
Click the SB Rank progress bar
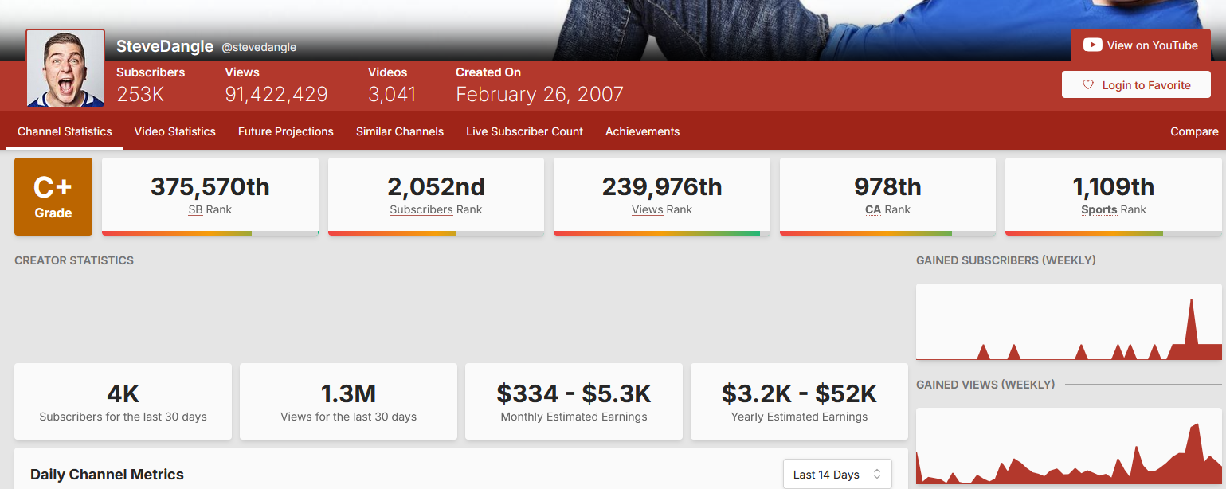click(210, 233)
